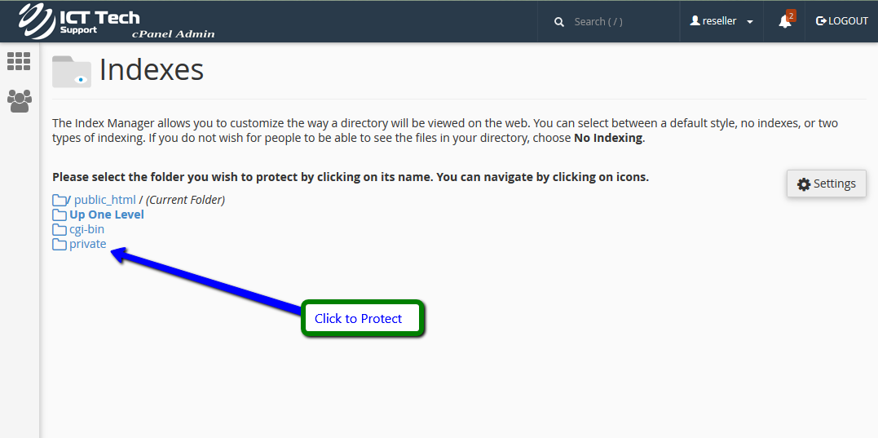The width and height of the screenshot is (878, 438).
Task: Log out using the LOGOUT link
Action: pyautogui.click(x=842, y=21)
